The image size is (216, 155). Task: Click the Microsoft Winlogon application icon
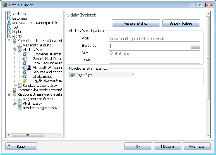click(29, 67)
